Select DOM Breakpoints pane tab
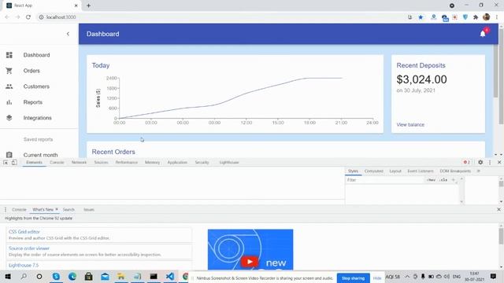 point(455,171)
